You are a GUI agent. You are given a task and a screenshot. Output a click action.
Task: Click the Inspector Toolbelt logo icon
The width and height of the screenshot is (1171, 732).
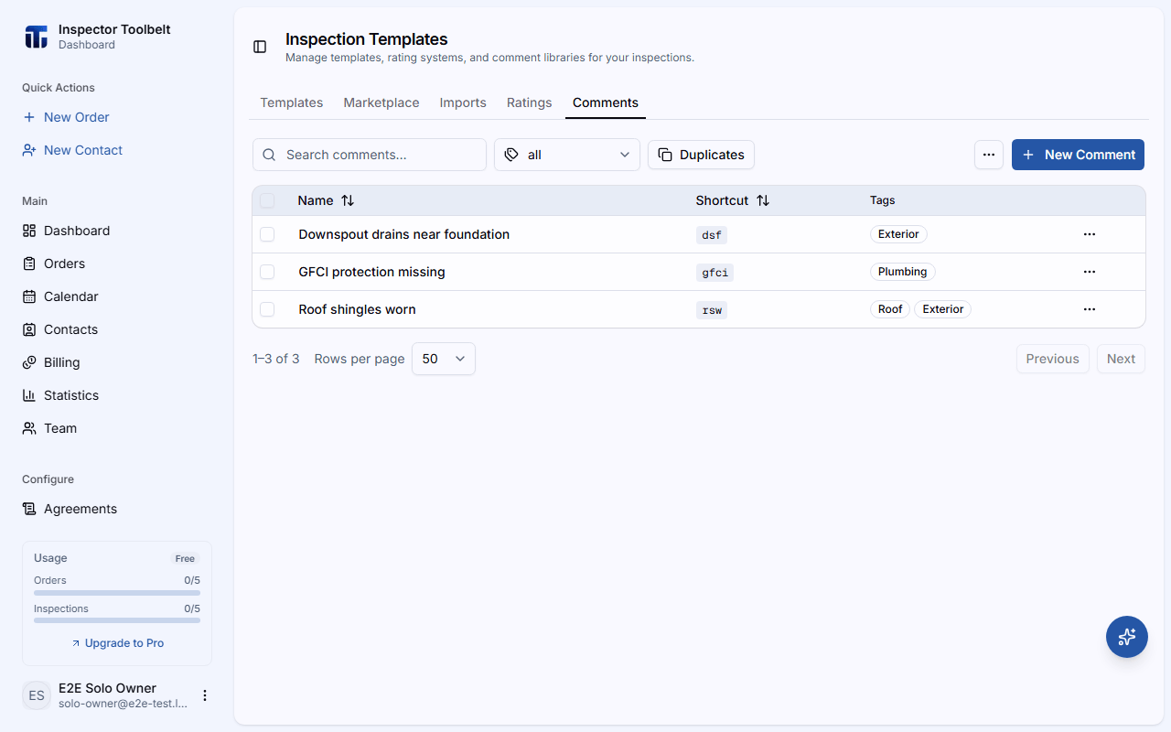click(x=36, y=37)
